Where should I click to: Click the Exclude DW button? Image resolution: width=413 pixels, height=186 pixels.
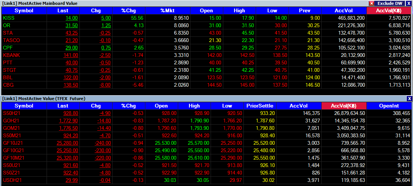[x=390, y=3]
